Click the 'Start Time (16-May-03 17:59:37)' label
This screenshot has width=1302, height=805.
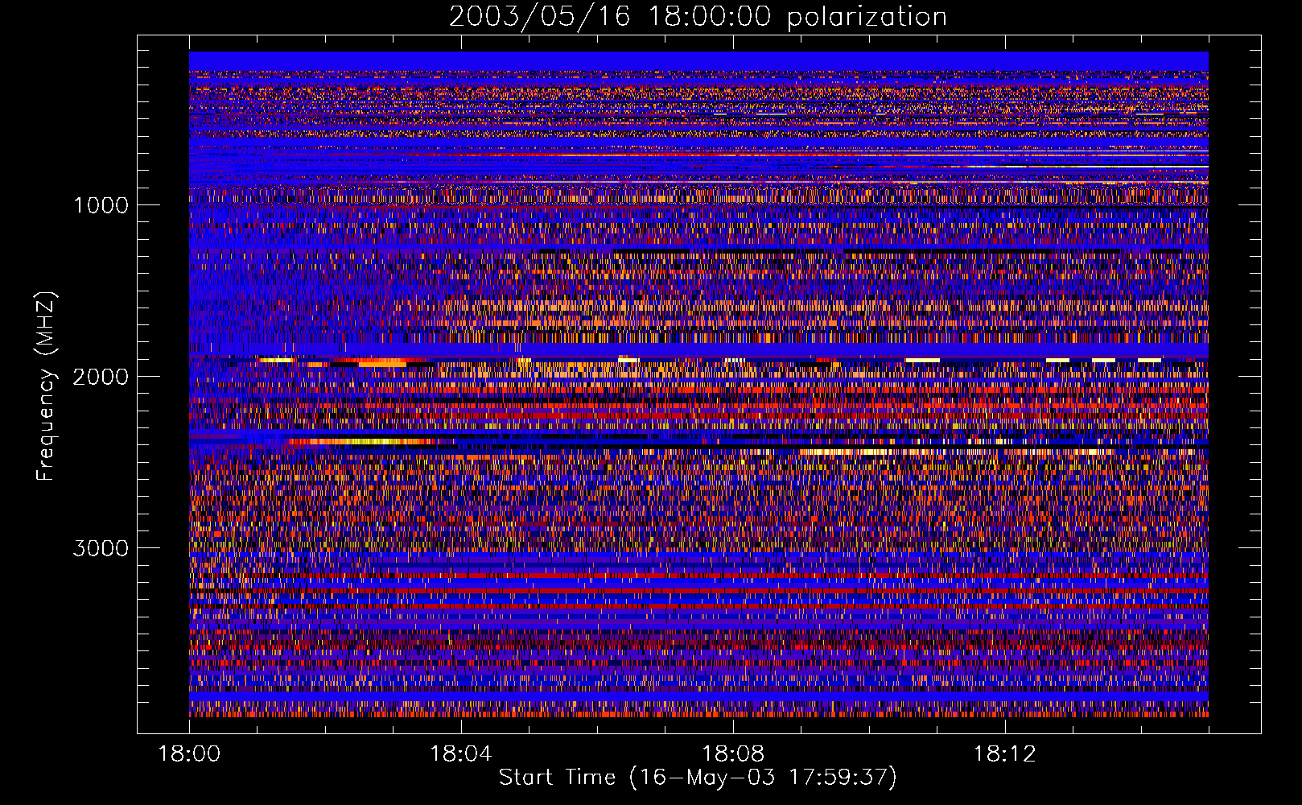click(698, 778)
